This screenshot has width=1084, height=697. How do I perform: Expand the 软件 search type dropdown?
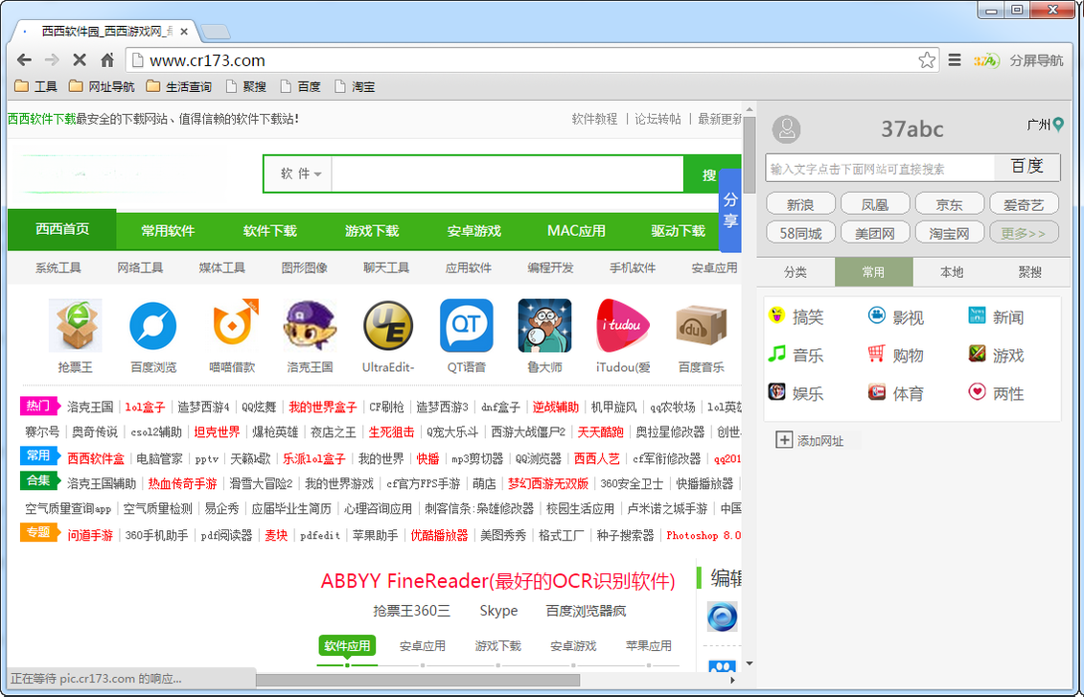(x=301, y=174)
